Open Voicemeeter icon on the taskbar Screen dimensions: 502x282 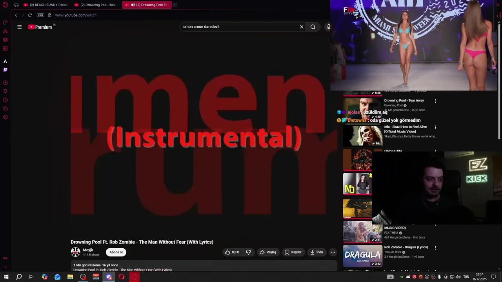click(96, 277)
